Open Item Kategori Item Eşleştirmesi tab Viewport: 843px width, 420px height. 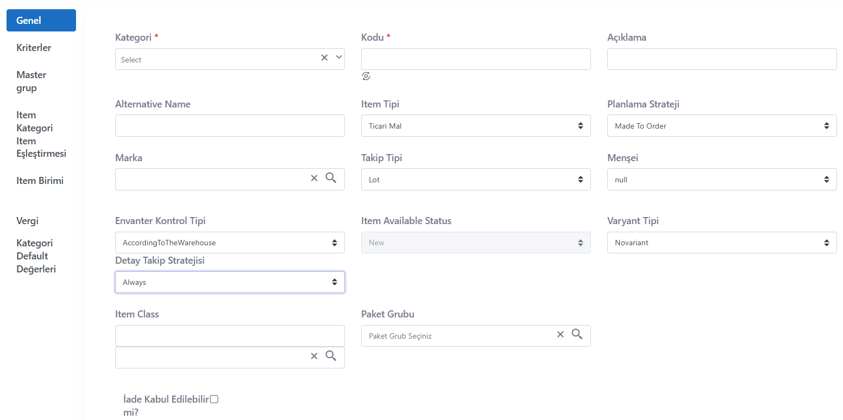41,135
